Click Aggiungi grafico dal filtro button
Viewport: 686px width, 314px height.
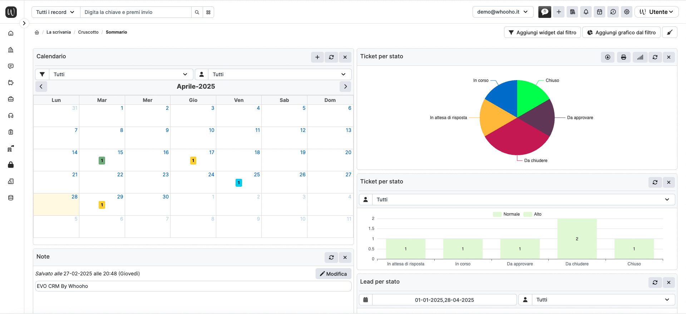pyautogui.click(x=621, y=32)
